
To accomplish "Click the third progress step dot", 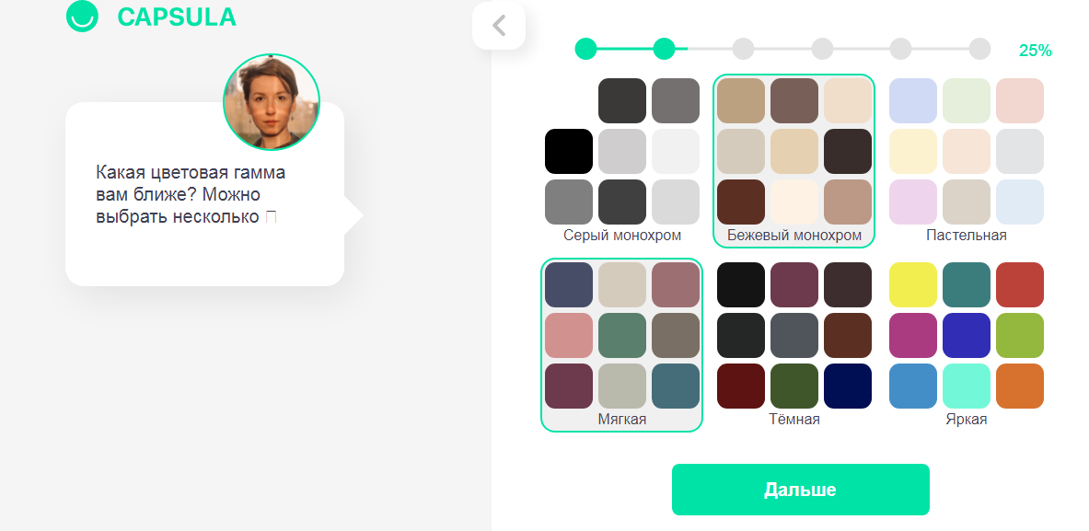I will click(x=743, y=49).
